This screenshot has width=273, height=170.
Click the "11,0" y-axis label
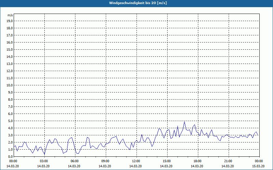tap(10, 78)
